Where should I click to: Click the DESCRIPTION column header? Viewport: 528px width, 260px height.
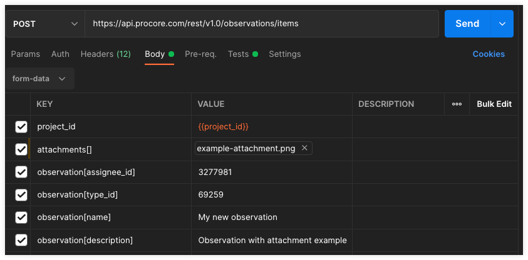[386, 104]
